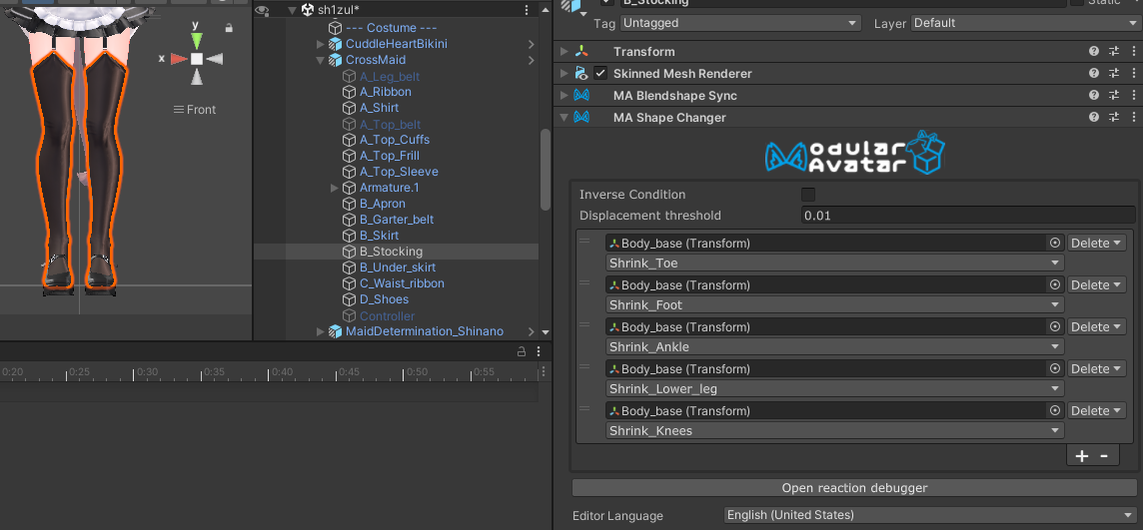This screenshot has width=1143, height=530.
Task: Click help icon for MA Shape Changer
Action: 1094,118
